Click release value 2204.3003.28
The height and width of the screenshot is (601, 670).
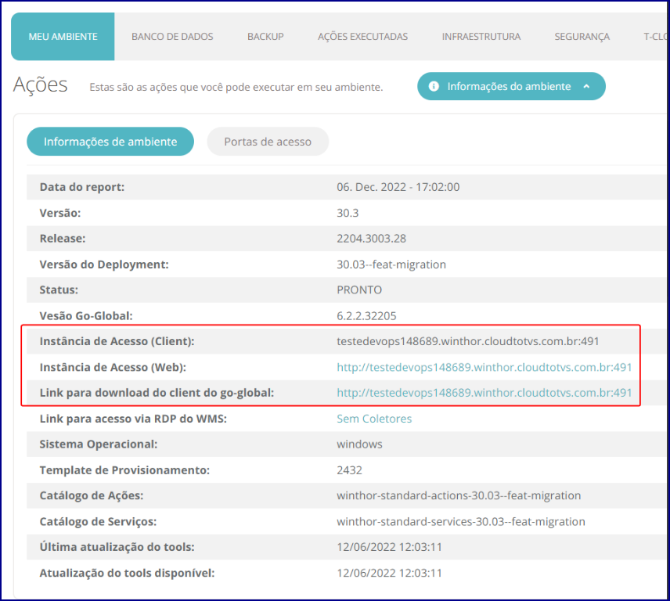[371, 239]
